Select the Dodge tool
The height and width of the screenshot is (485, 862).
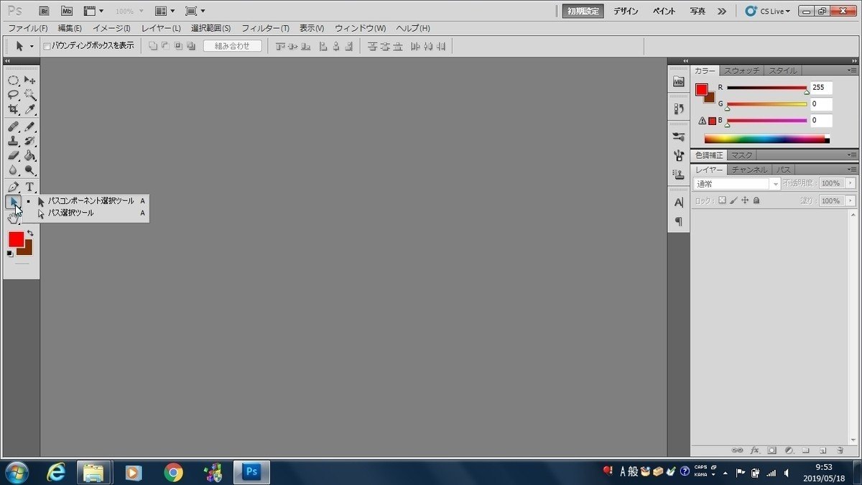pos(29,170)
